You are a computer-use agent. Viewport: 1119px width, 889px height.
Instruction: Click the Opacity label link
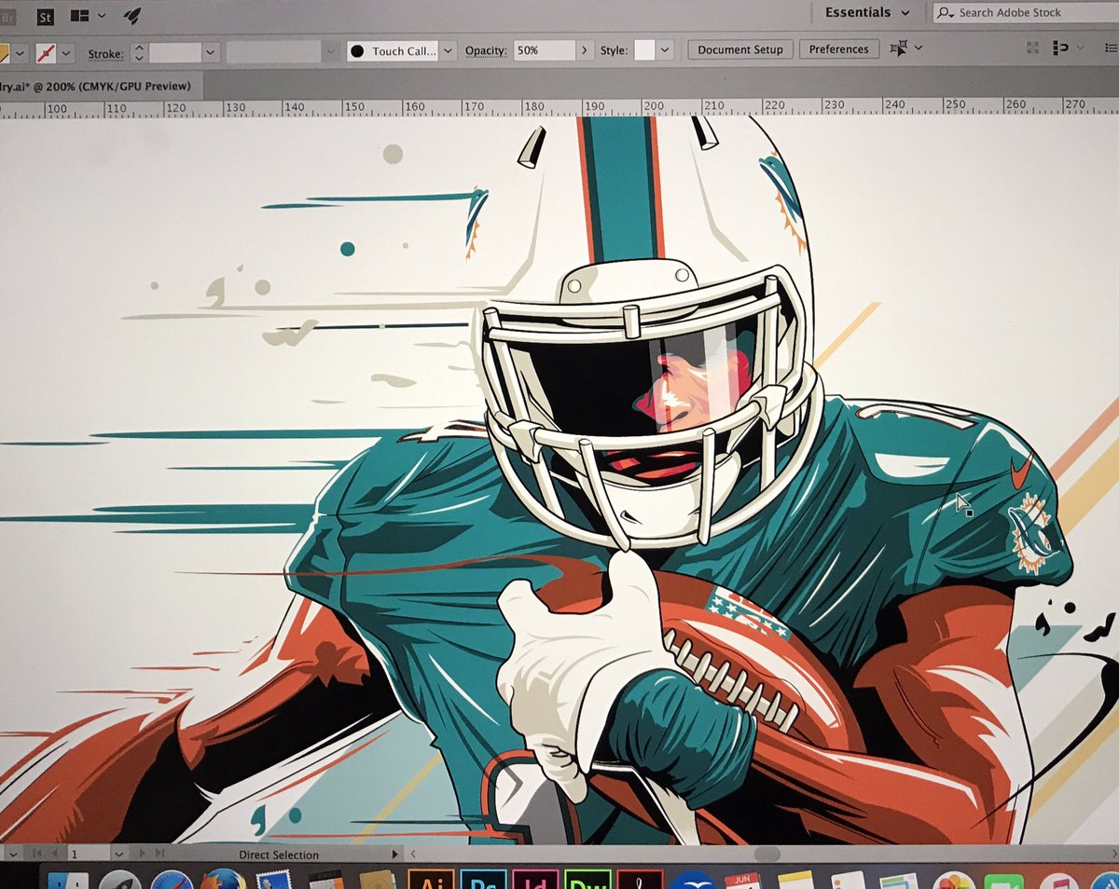pyautogui.click(x=486, y=51)
